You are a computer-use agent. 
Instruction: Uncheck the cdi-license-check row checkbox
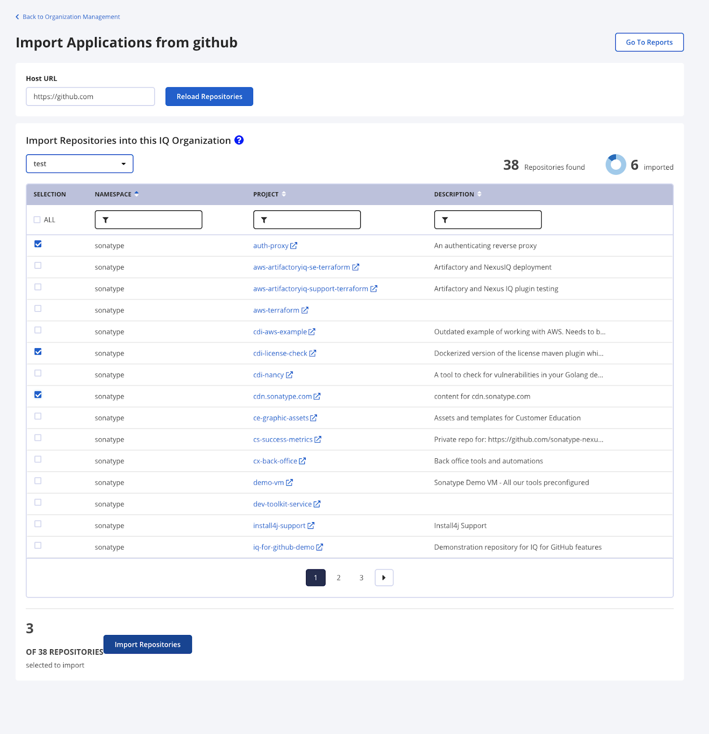pyautogui.click(x=38, y=352)
